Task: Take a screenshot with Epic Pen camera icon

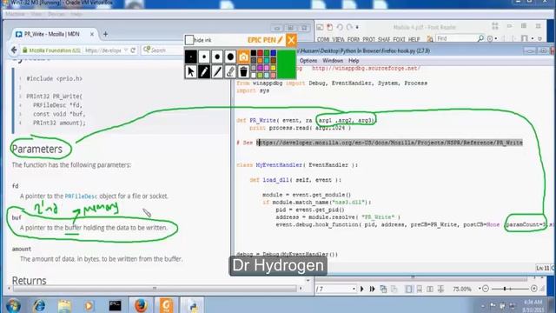Action: [x=243, y=57]
